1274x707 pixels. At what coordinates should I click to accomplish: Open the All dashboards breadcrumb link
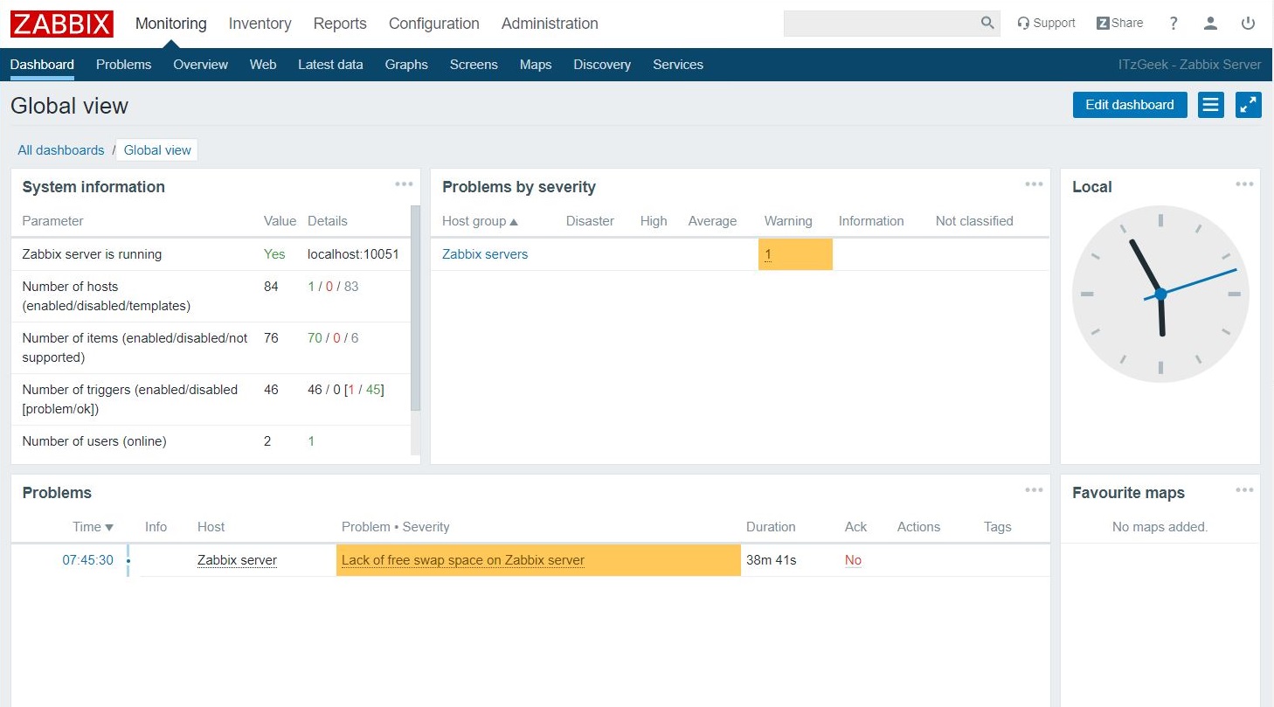[x=61, y=150]
